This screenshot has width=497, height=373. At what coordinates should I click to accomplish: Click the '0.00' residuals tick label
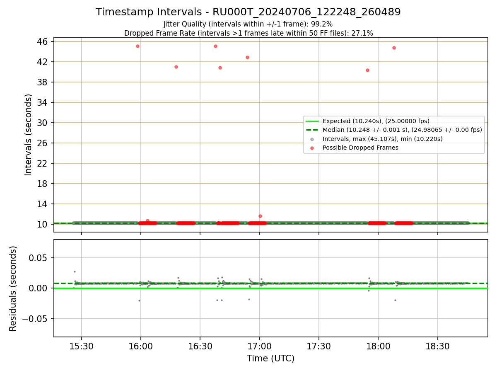click(39, 288)
